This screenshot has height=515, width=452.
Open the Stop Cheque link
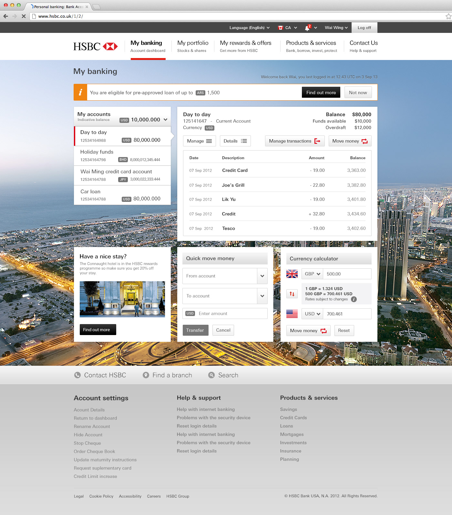coord(87,443)
